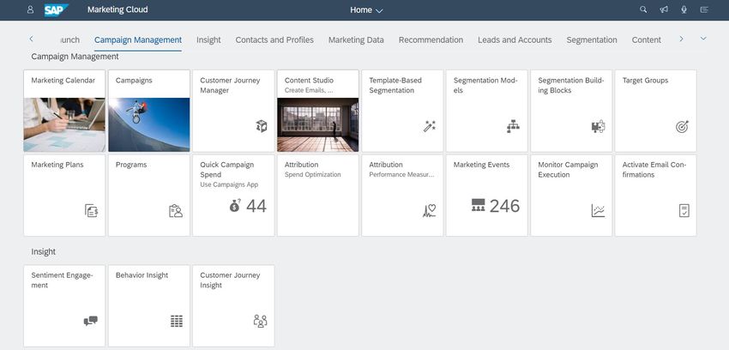Open the user profile icon
Image resolution: width=729 pixels, height=350 pixels.
coord(30,9)
